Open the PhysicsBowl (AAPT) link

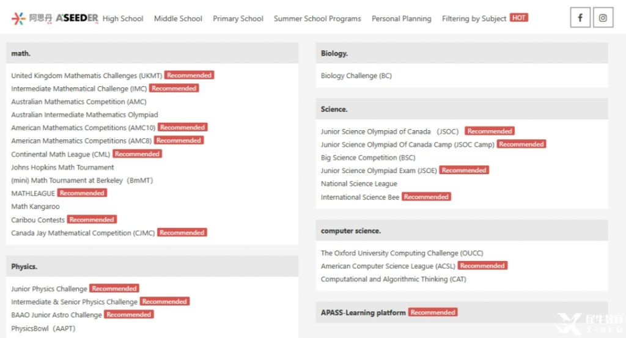[43, 328]
